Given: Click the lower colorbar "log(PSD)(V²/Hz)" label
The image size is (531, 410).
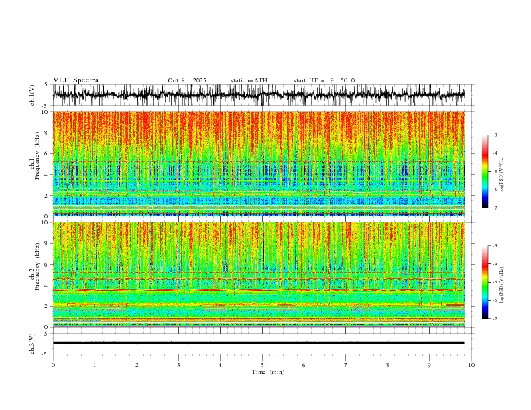Looking at the screenshot, I should [502, 285].
